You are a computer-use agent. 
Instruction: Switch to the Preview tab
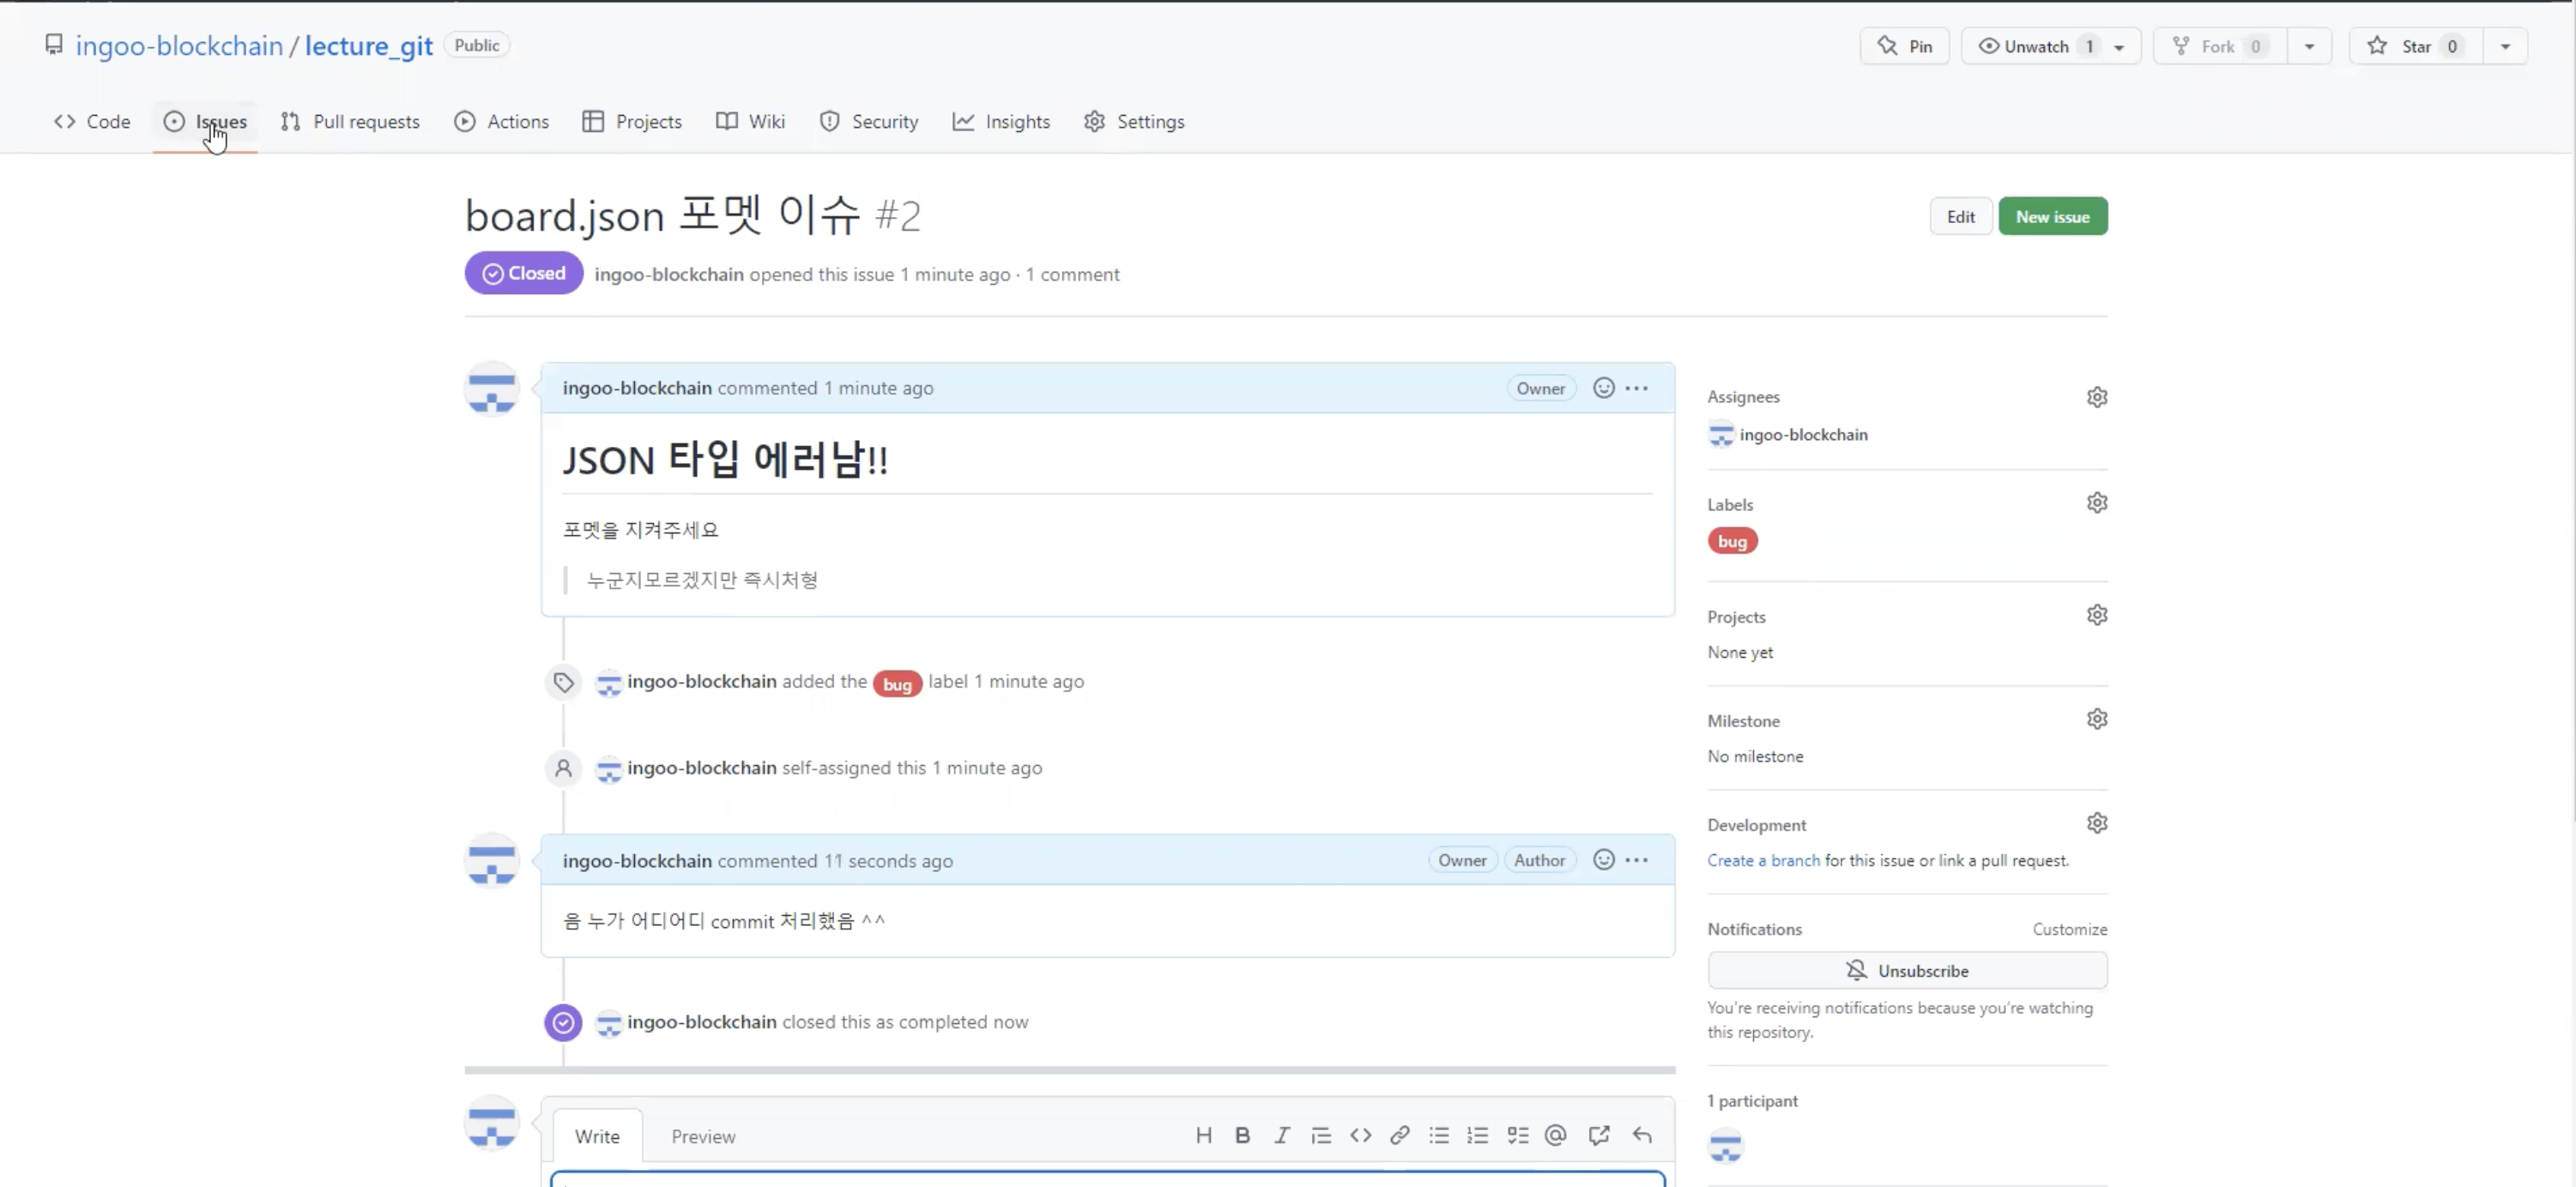(702, 1136)
